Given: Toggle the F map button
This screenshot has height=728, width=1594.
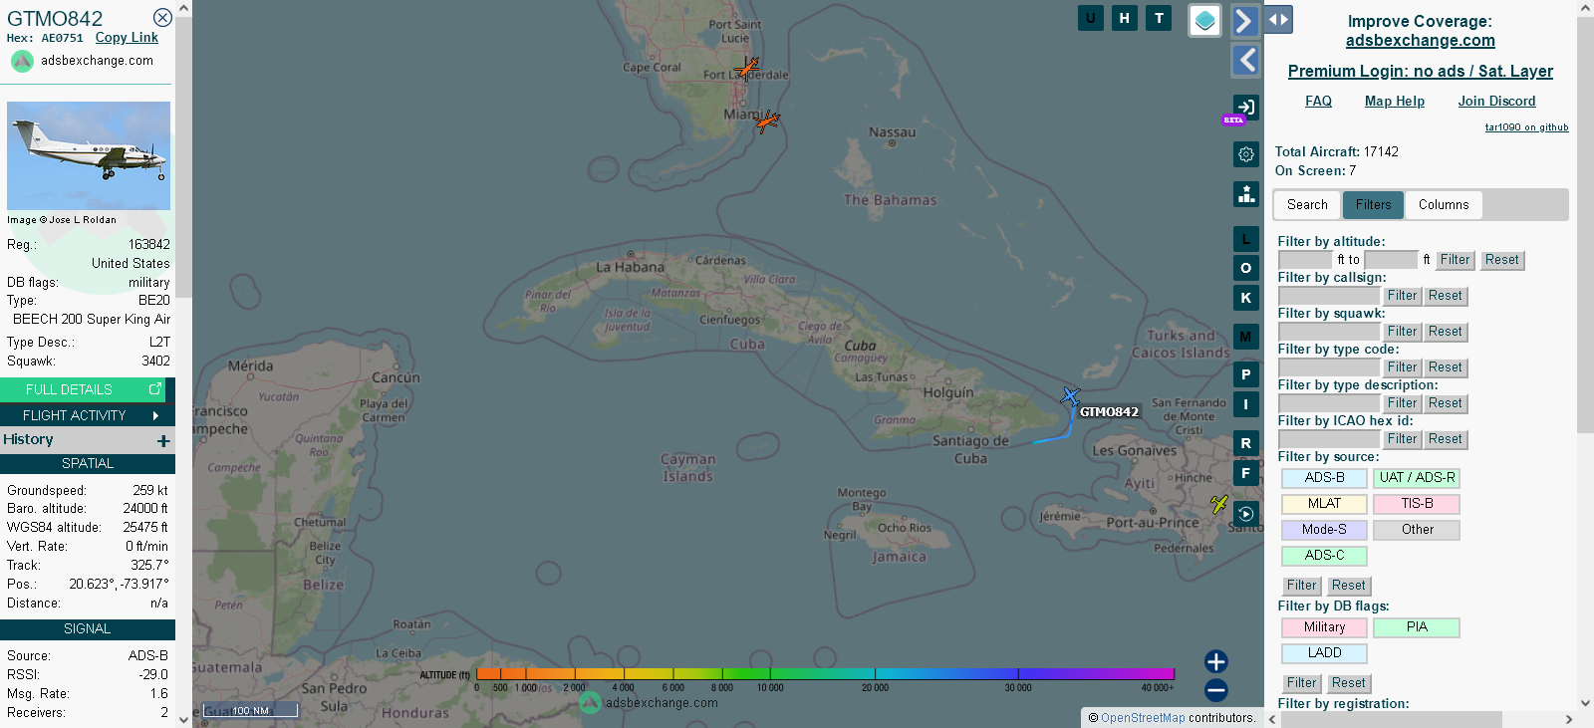Looking at the screenshot, I should (1245, 473).
